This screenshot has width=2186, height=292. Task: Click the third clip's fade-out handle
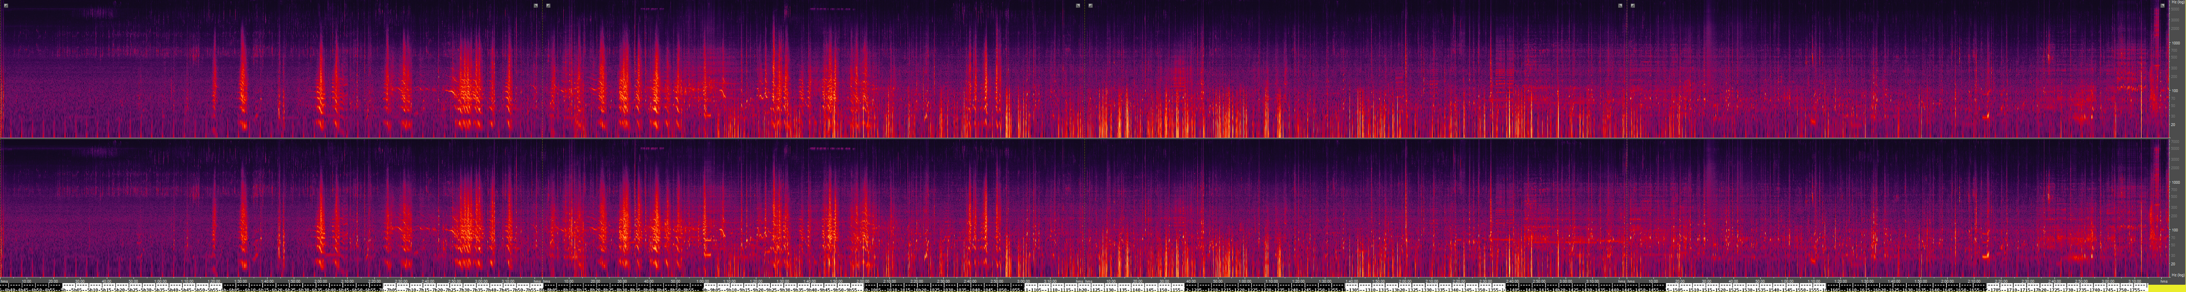click(x=1620, y=6)
